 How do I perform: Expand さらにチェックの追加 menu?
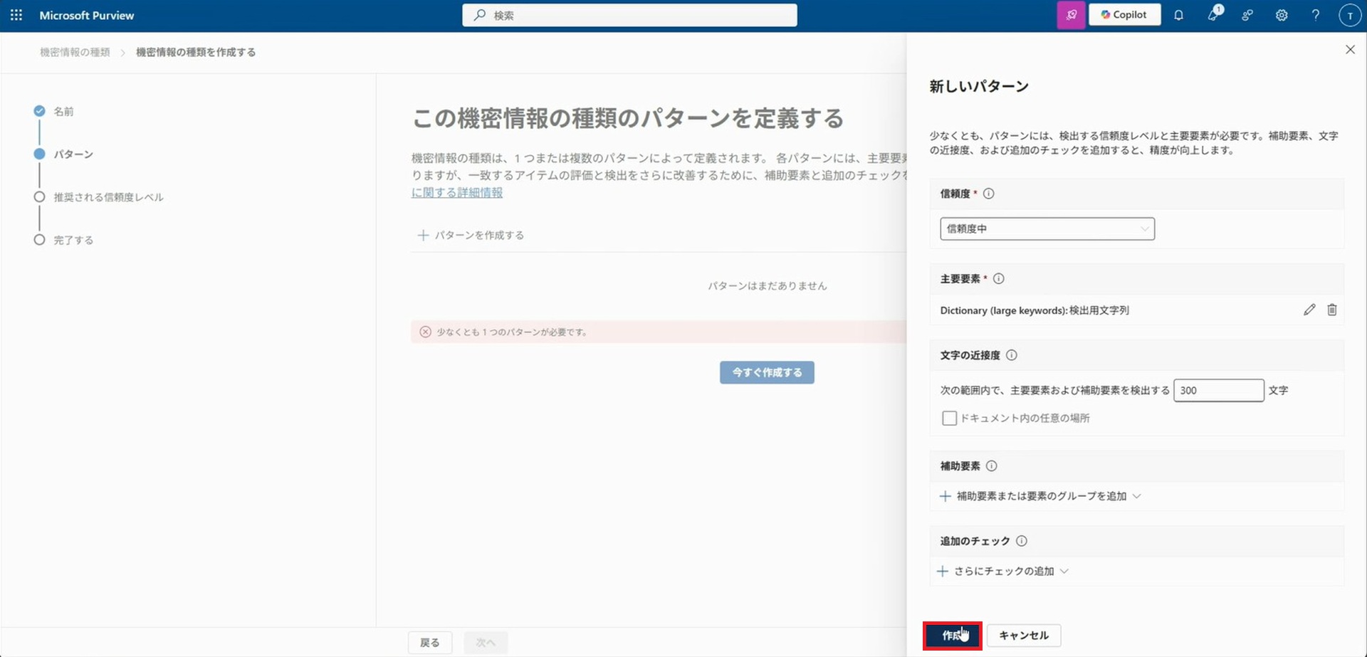coord(1003,571)
